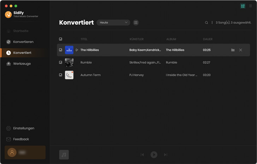257x164 pixels.
Task: Open the hamburger menu at top right
Action: point(250,6)
